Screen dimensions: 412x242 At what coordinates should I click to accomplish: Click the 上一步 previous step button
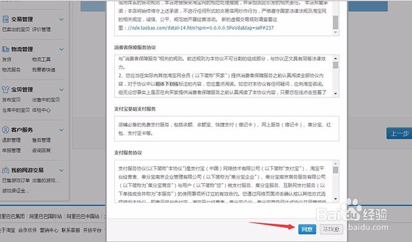pos(400,133)
